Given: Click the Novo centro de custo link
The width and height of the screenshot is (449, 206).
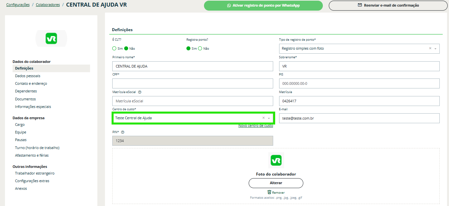Looking at the screenshot, I should [256, 126].
